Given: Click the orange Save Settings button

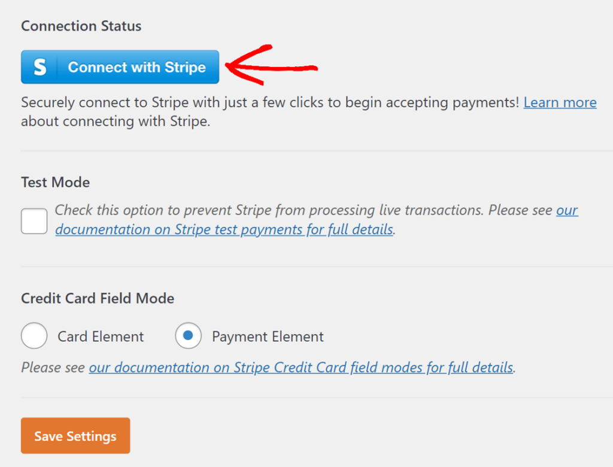Looking at the screenshot, I should [x=75, y=435].
